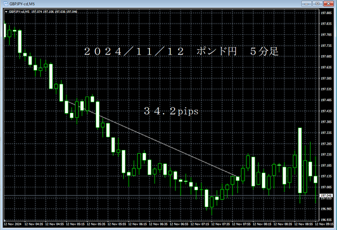Click price scale value 197.735
Viewport: 337px width, 230px height.
click(326, 46)
